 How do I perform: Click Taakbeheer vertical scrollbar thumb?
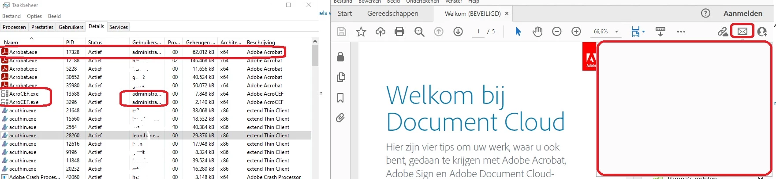[315, 55]
